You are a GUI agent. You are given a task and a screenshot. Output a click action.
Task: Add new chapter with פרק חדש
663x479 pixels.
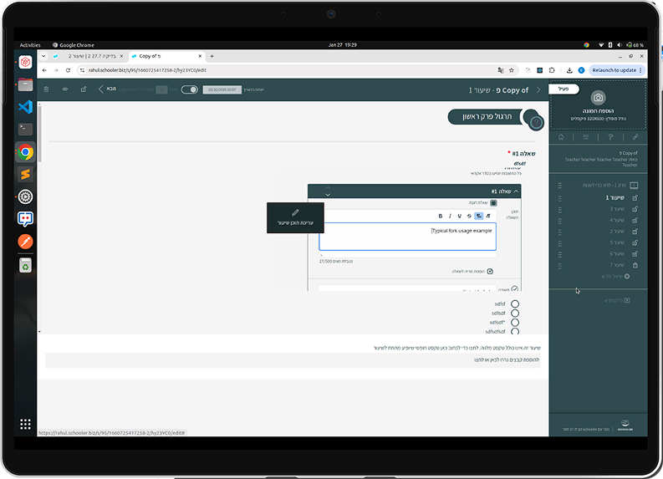click(617, 300)
